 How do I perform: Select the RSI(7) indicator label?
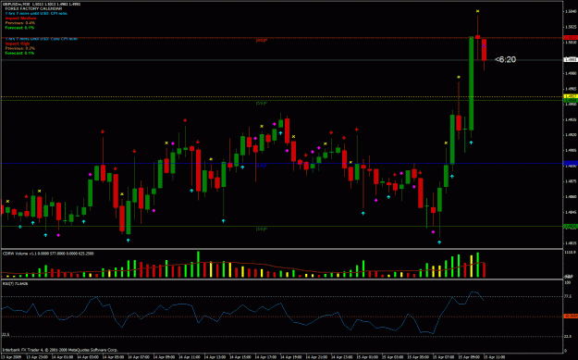pos(15,283)
